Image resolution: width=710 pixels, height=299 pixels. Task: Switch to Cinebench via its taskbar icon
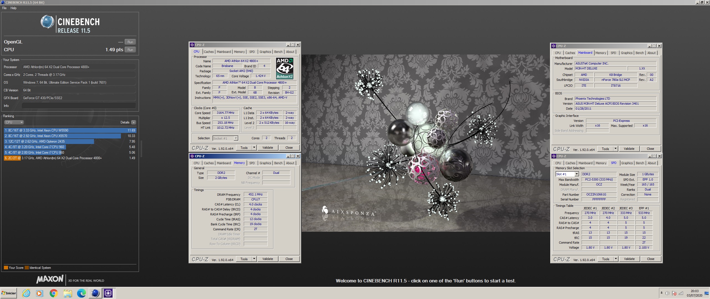pos(95,293)
